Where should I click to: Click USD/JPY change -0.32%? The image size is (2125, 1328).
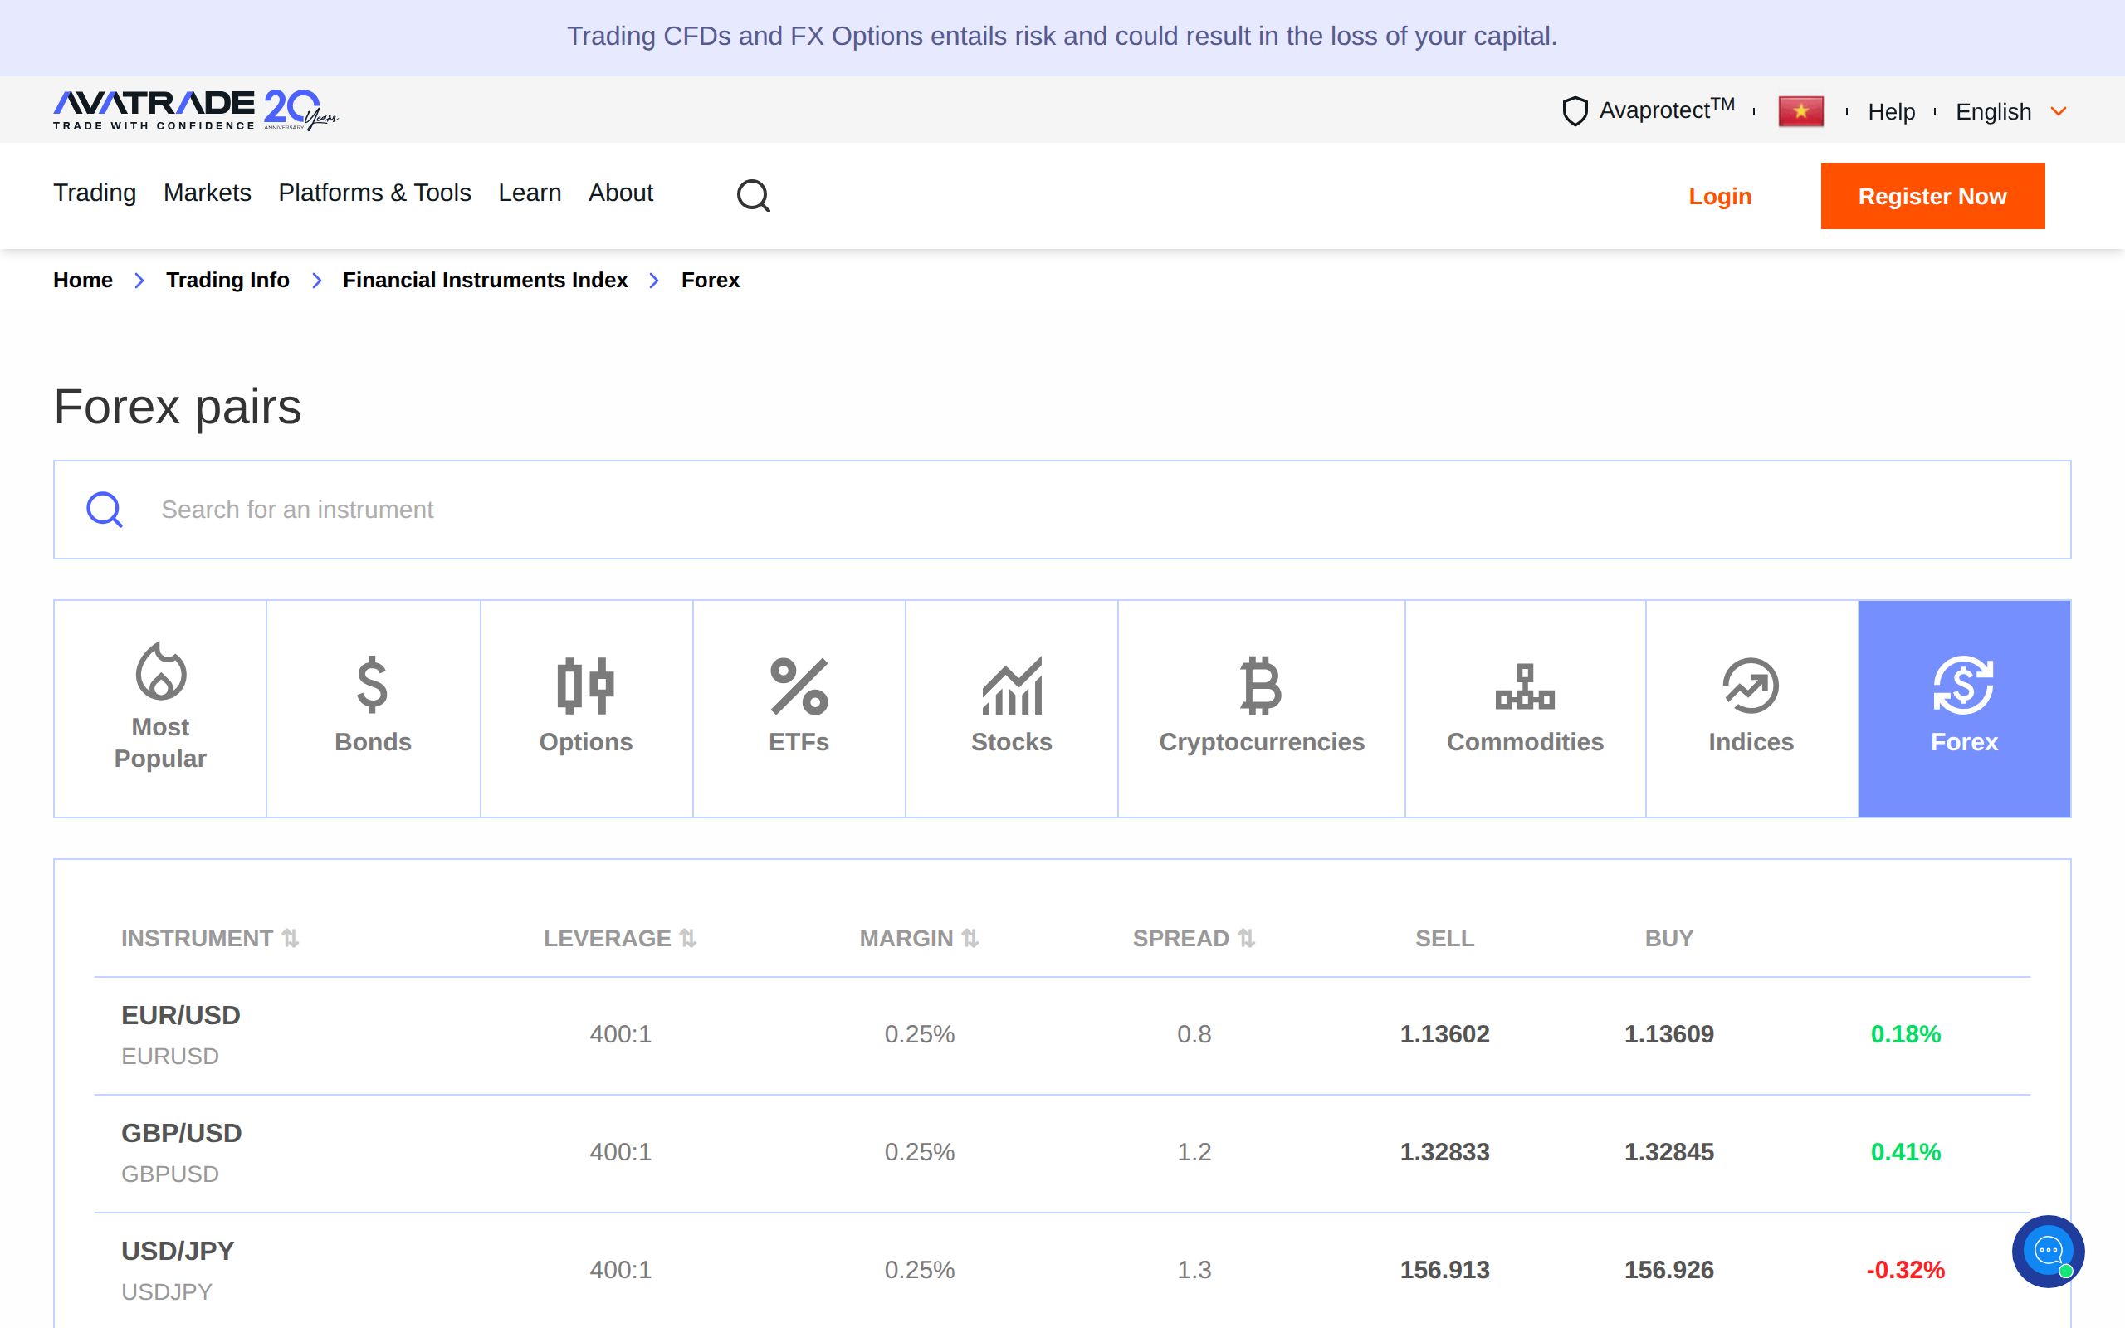[1906, 1269]
